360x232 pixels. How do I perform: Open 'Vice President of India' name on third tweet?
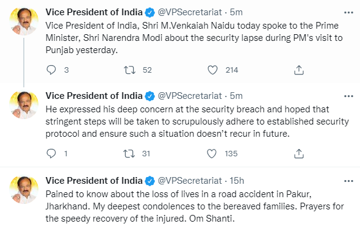[x=94, y=181]
